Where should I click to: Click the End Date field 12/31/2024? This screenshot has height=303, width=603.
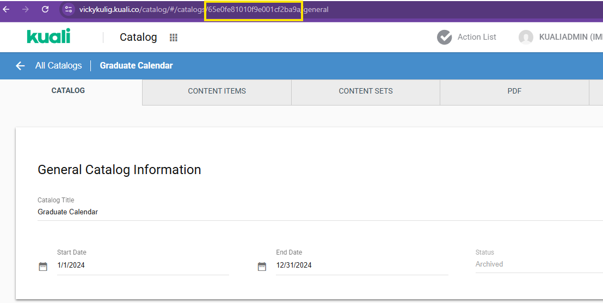click(x=362, y=265)
